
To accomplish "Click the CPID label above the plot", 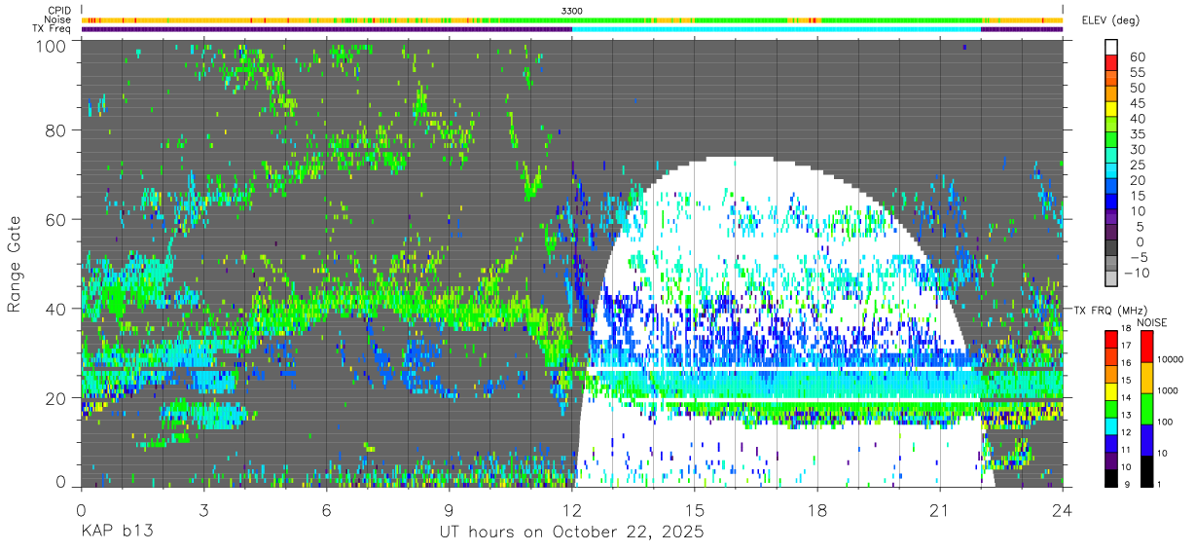I will pos(59,11).
